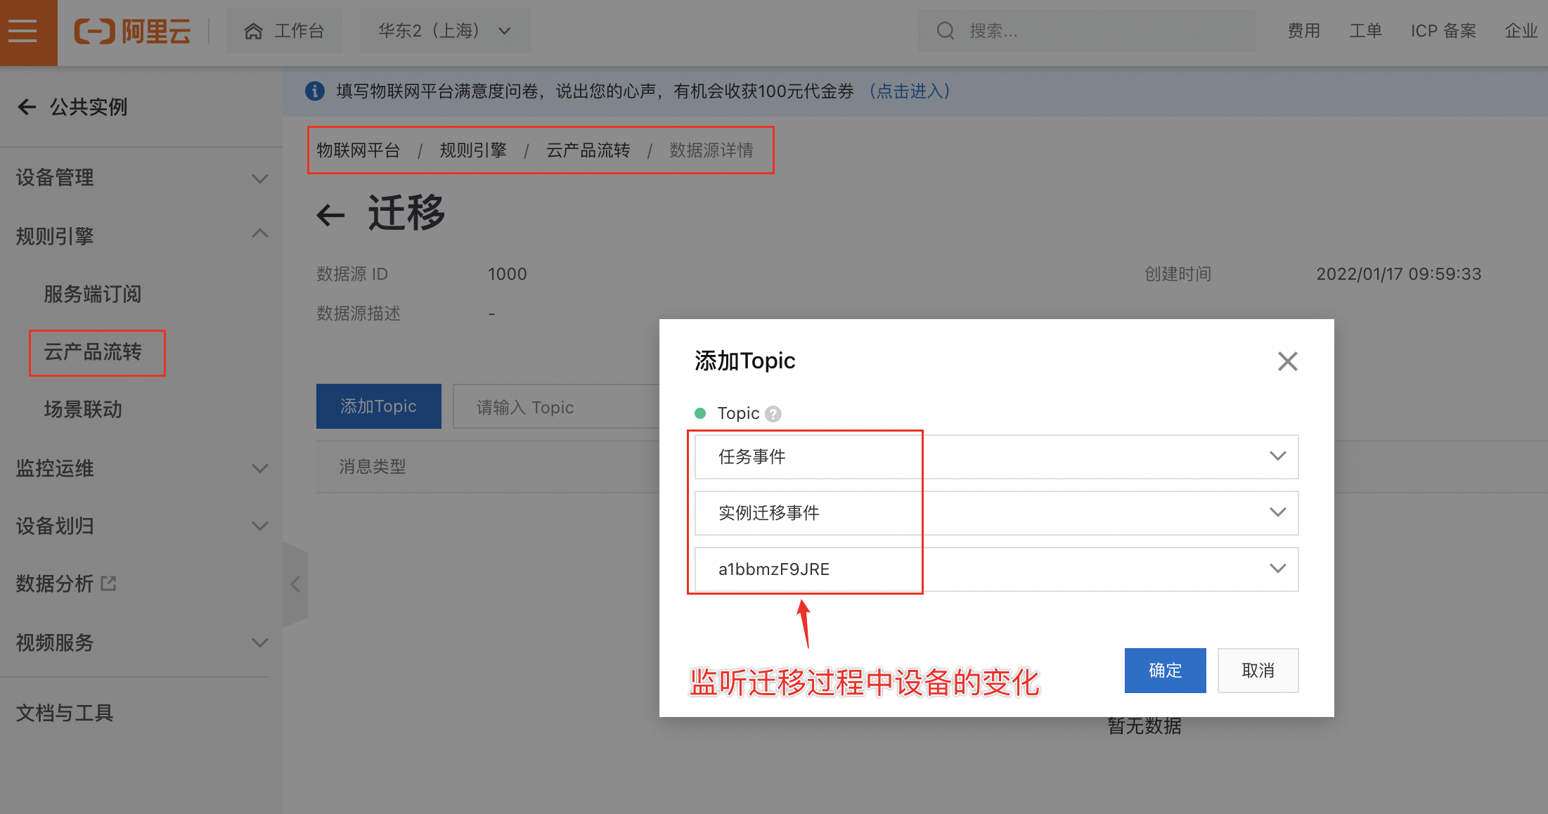Open the a1bbmzF9JRE product dropdown
The height and width of the screenshot is (814, 1548).
[x=996, y=569]
